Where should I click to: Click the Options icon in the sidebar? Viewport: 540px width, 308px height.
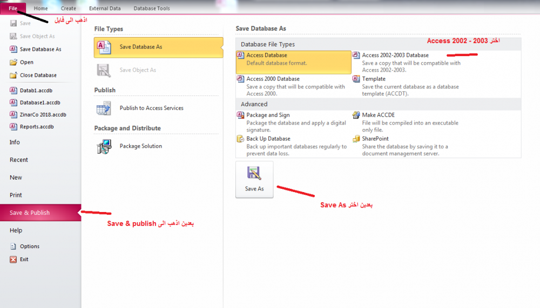click(x=13, y=247)
